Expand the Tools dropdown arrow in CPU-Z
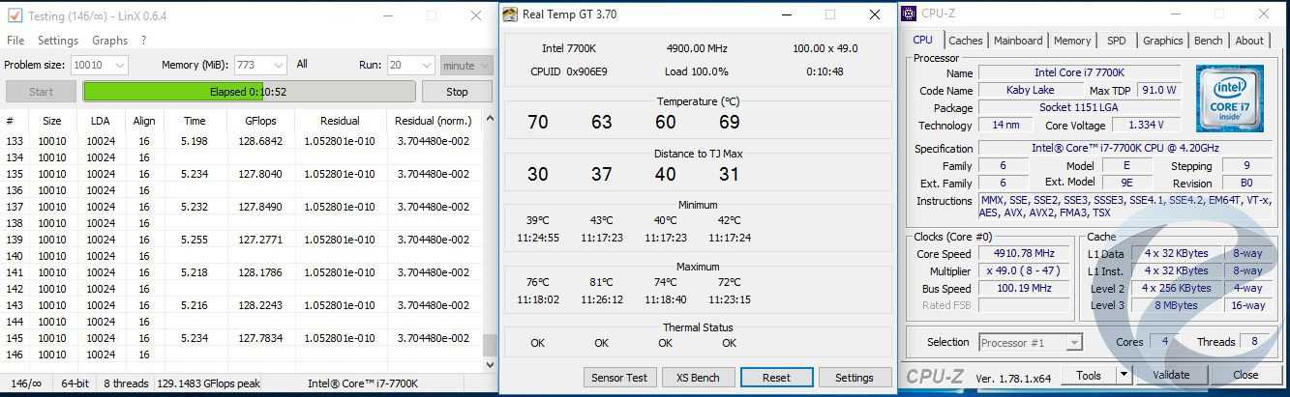The width and height of the screenshot is (1290, 397). point(1124,375)
